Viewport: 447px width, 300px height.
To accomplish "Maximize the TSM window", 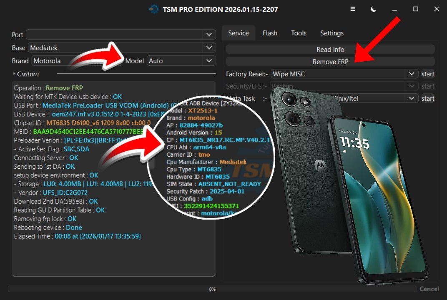I will 416,9.
